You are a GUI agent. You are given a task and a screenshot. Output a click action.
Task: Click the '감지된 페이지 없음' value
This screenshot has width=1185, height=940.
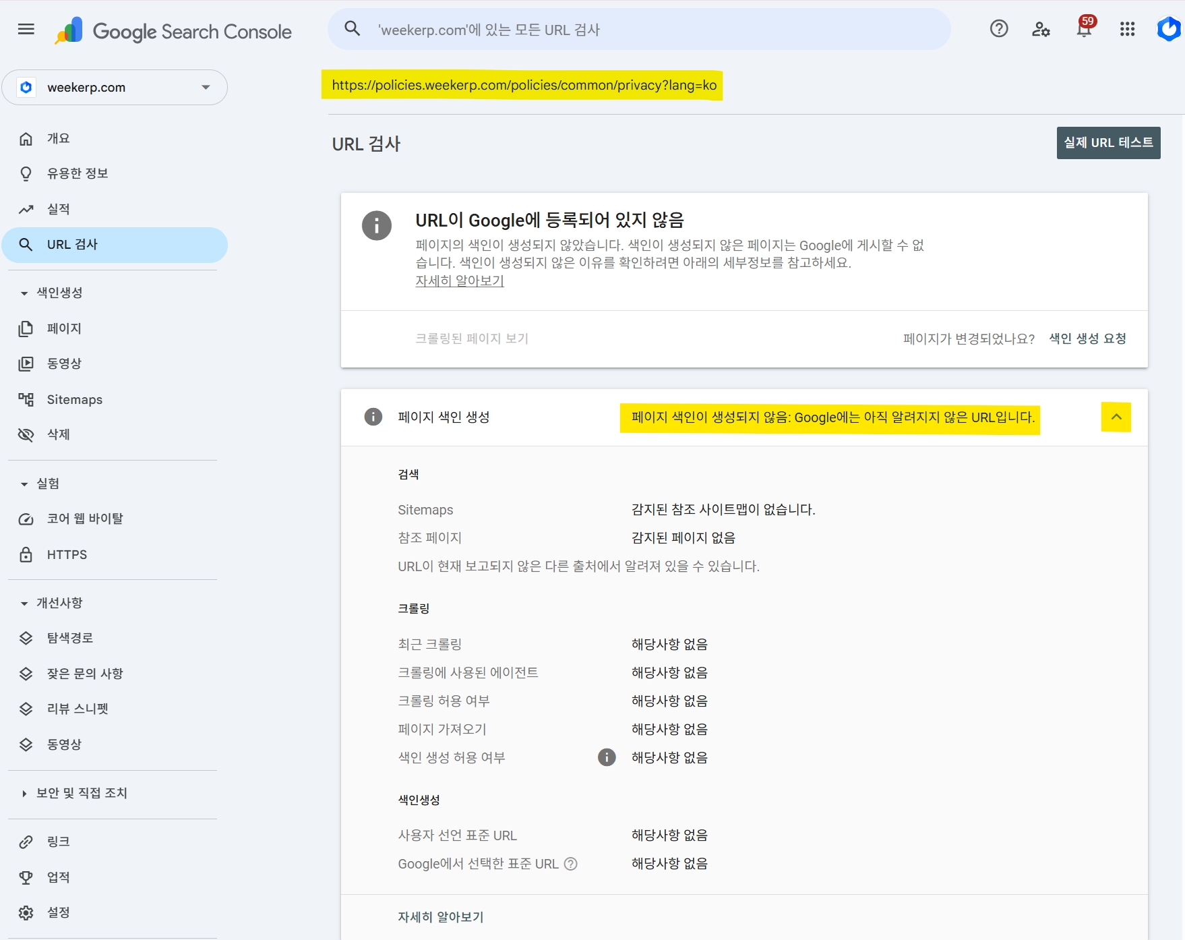(x=683, y=538)
